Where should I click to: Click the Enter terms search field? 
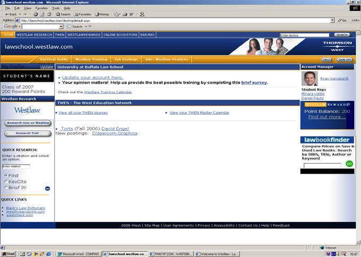(x=304, y=35)
